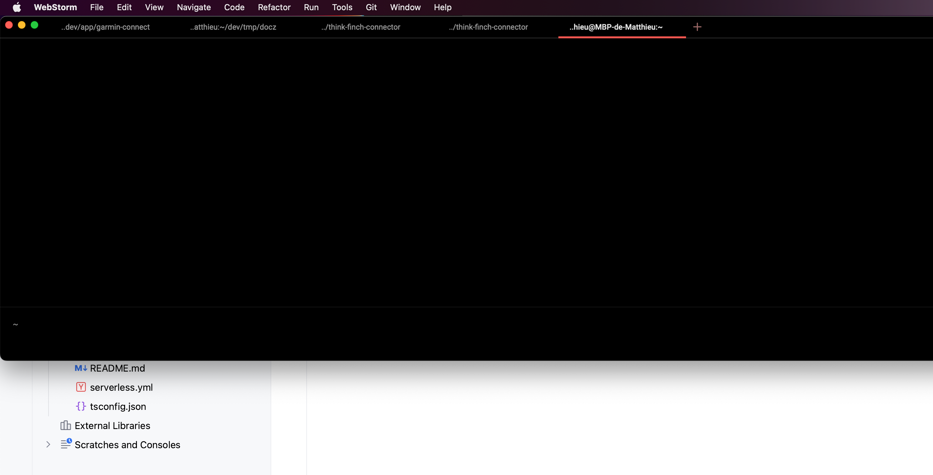933x475 pixels.
Task: Open the Refactor menu
Action: [274, 7]
